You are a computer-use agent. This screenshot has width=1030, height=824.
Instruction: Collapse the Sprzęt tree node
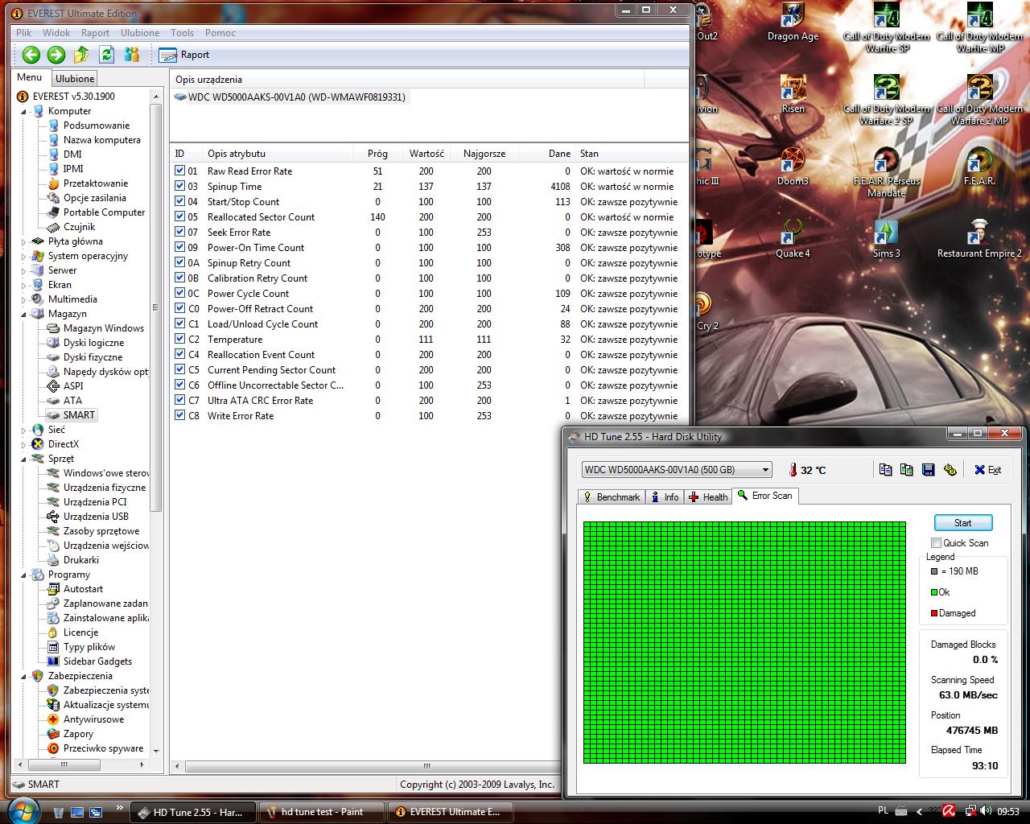pyautogui.click(x=24, y=459)
